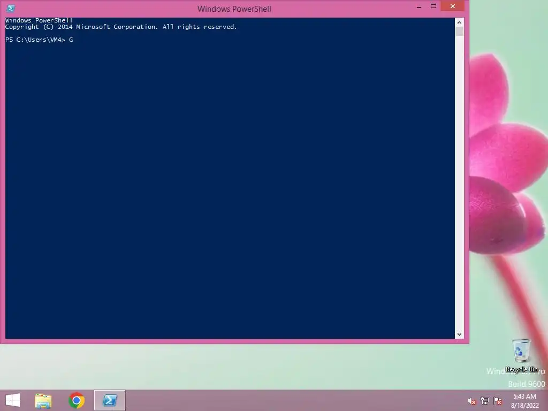Open the Action Center flag icon
548x411 pixels.
click(498, 401)
